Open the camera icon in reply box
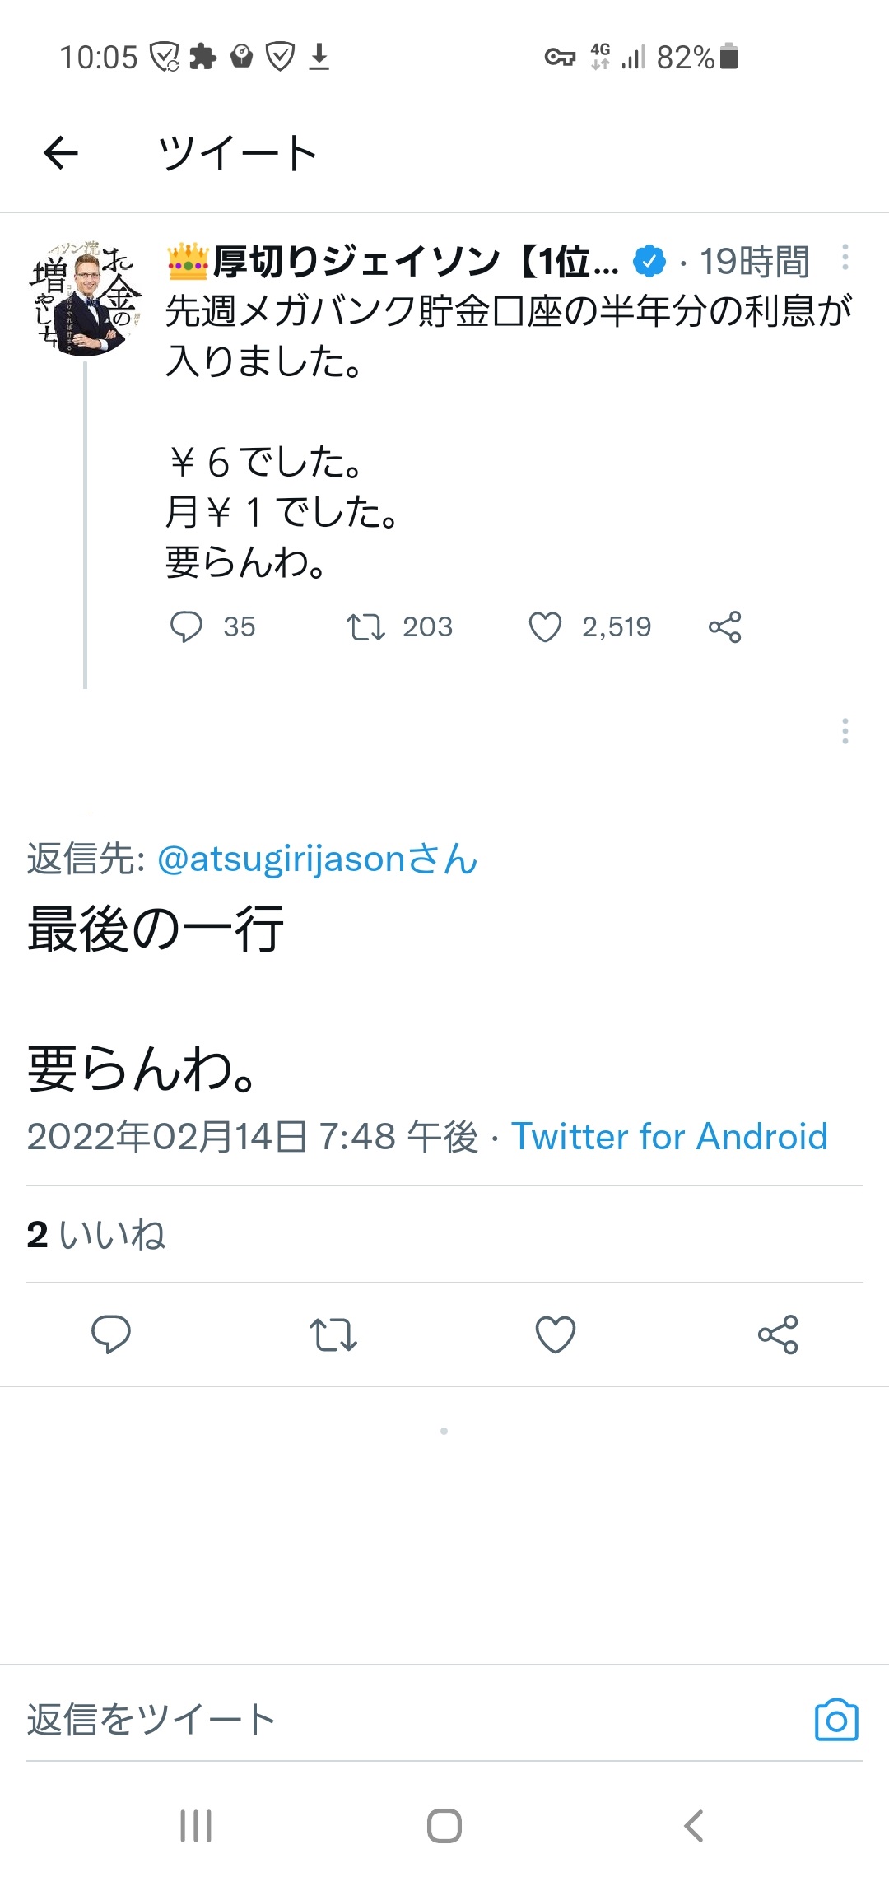Image resolution: width=889 pixels, height=1877 pixels. (x=836, y=1720)
